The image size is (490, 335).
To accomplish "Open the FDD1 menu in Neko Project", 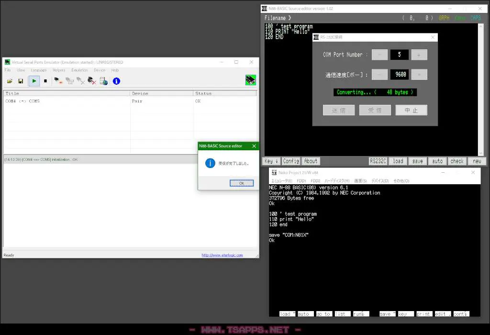I will pyautogui.click(x=301, y=181).
